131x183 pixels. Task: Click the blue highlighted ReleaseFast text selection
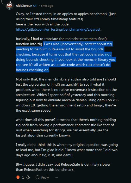(x=66, y=57)
